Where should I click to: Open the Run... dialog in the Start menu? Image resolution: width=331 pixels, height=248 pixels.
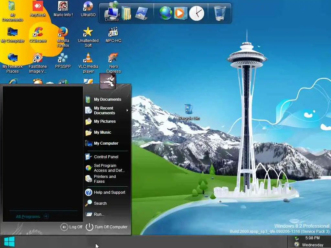[x=95, y=214]
